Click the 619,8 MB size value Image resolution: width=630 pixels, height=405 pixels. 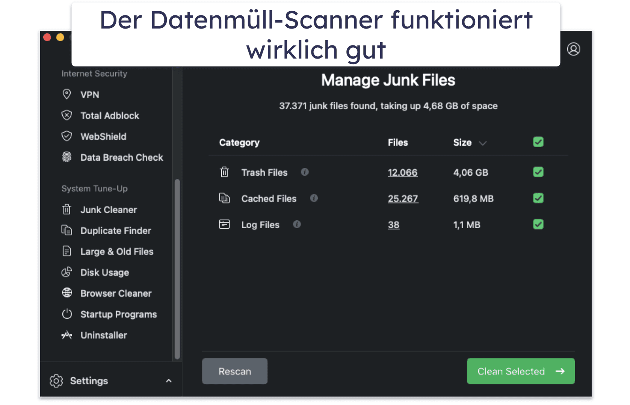pos(473,199)
